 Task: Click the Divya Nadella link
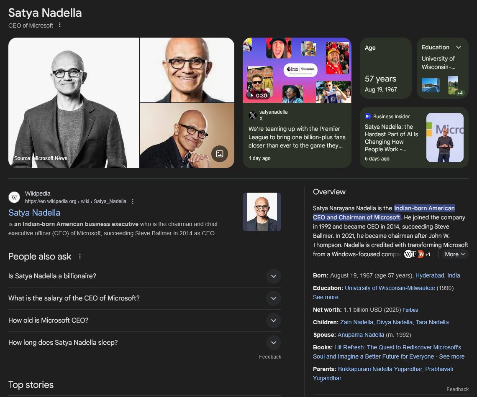pos(394,322)
